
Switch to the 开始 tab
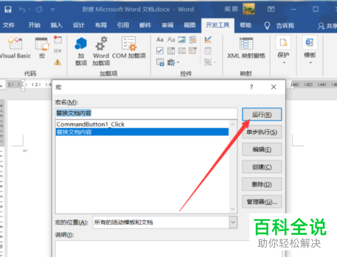click(x=34, y=25)
